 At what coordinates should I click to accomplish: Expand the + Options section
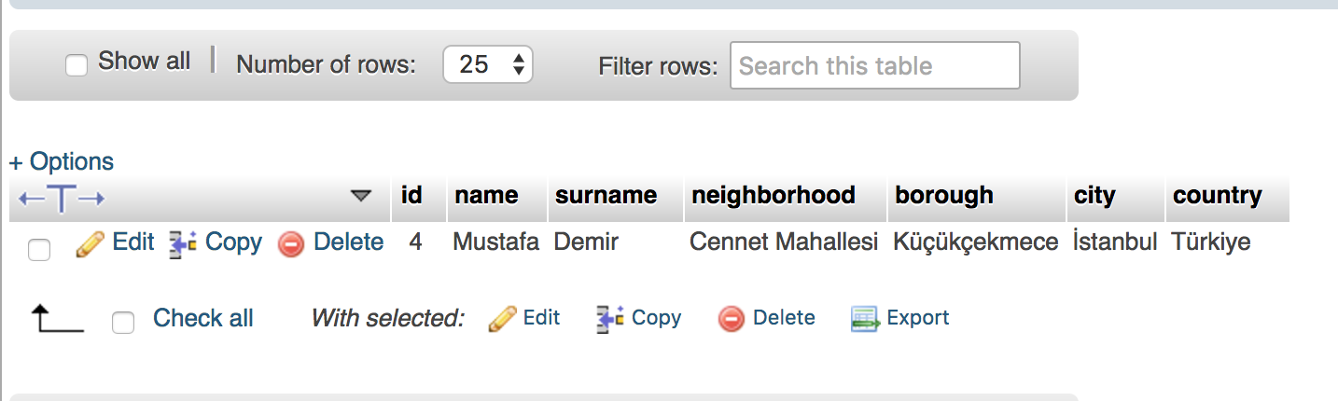[x=62, y=161]
